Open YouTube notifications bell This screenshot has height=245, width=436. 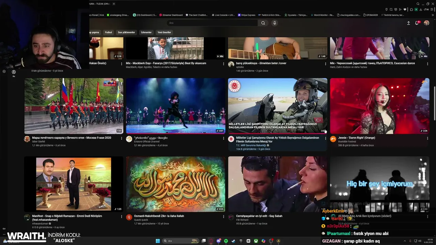417,23
